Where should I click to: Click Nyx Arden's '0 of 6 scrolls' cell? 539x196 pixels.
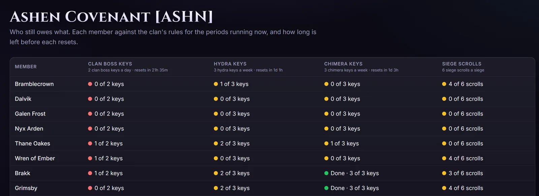tap(463, 128)
